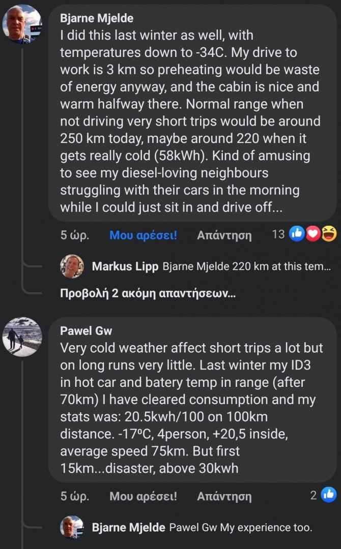The image size is (341, 549).
Task: Click the red heart reaction icon
Action: [x=312, y=234]
